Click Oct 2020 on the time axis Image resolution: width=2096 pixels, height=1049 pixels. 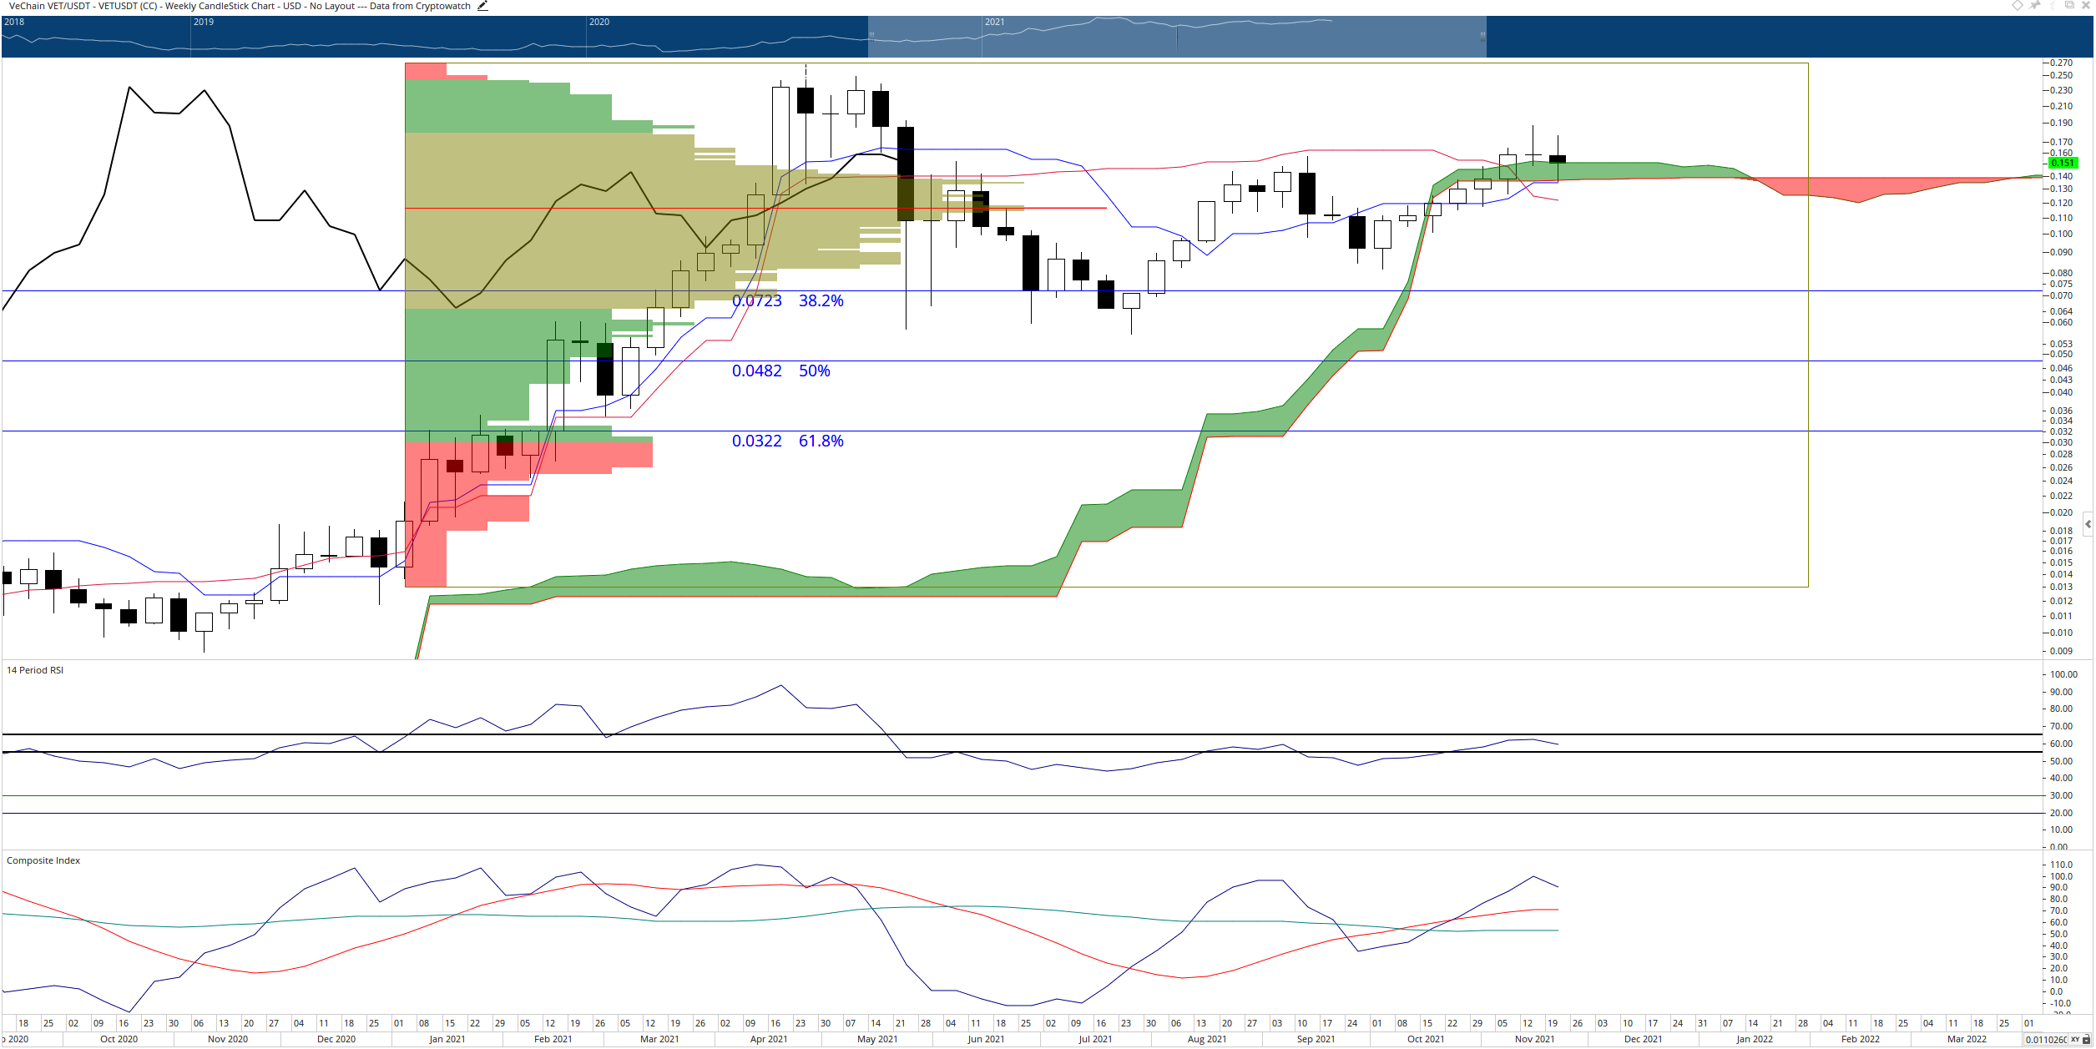click(119, 1039)
